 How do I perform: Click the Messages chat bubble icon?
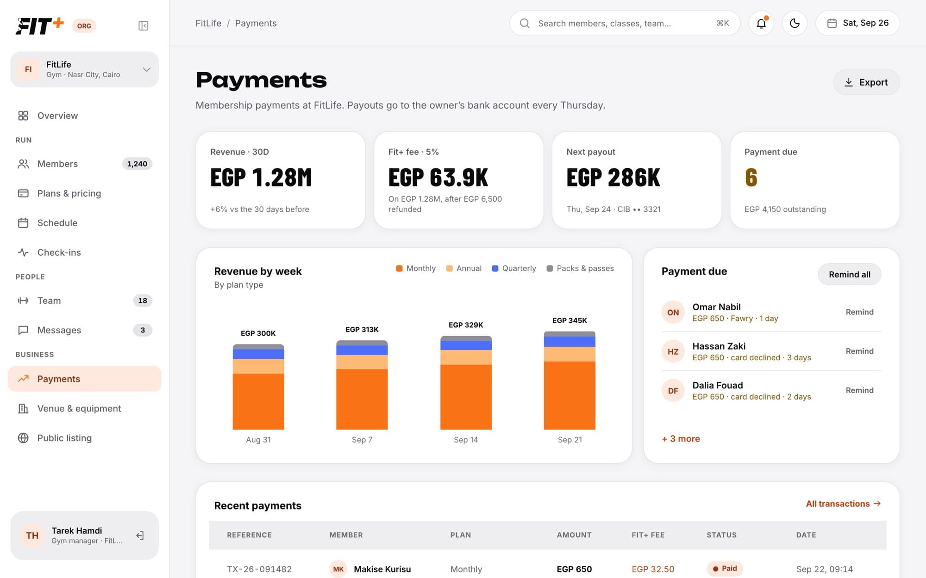point(23,330)
